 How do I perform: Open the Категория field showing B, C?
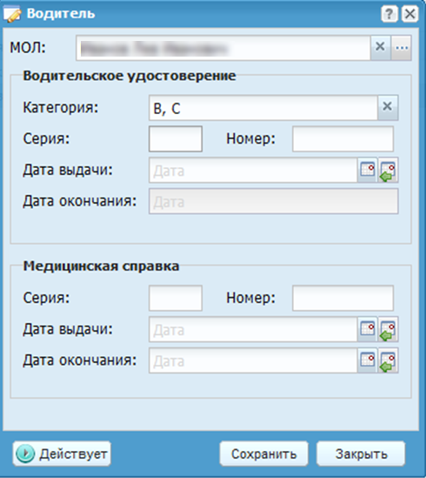[263, 108]
